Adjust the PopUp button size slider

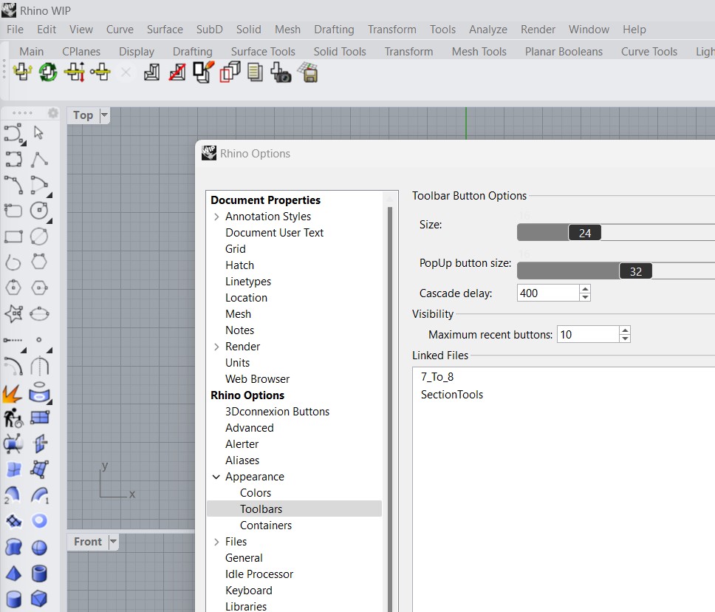pos(636,271)
